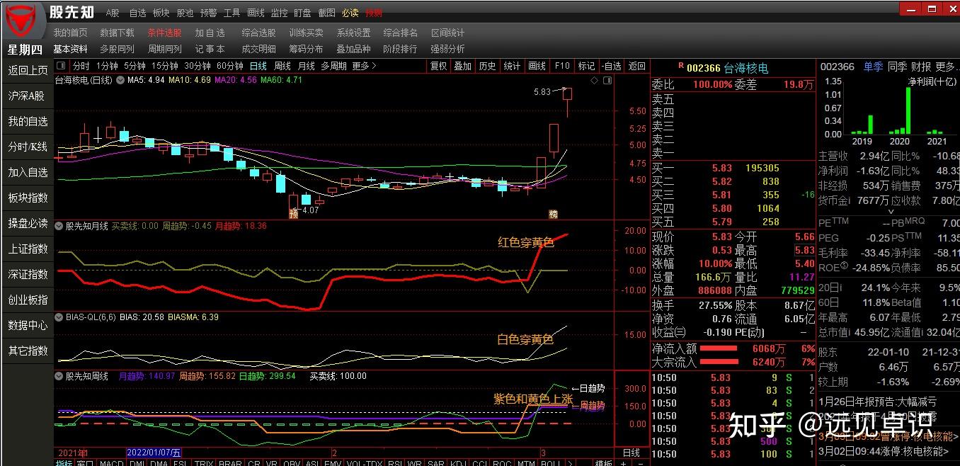Open the A股 menu
This screenshot has width=960, height=466.
coord(113,13)
